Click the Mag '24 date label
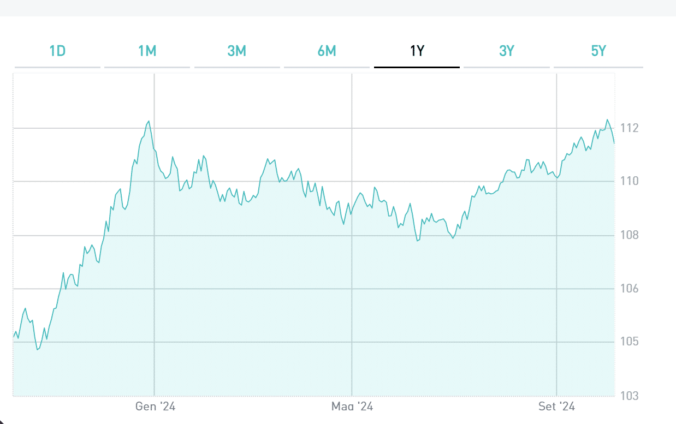676x424 pixels. pyautogui.click(x=352, y=407)
